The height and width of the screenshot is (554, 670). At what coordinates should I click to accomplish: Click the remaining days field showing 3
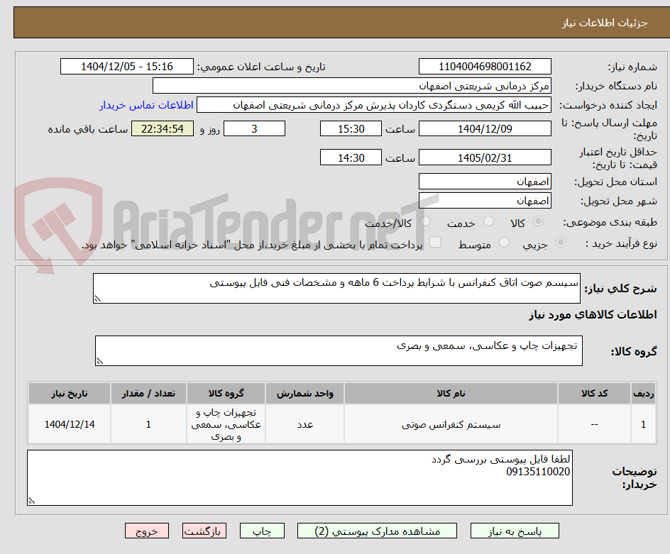click(254, 128)
